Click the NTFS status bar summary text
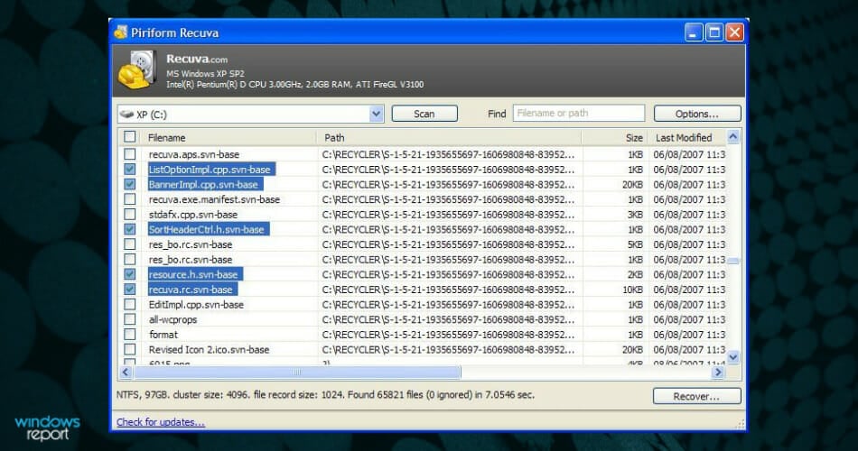The height and width of the screenshot is (451, 858). point(325,395)
